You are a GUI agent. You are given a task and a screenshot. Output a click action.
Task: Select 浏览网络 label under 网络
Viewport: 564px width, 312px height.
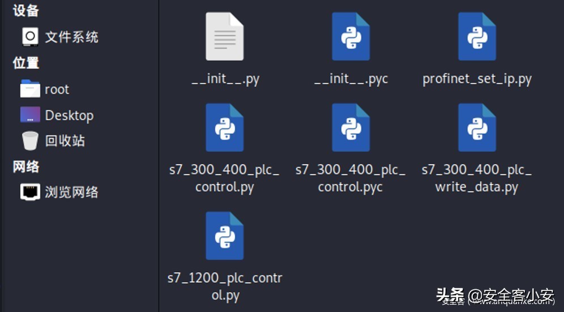pyautogui.click(x=71, y=192)
